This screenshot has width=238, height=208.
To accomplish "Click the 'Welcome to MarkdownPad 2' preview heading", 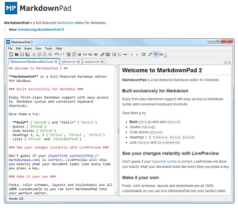I will pos(162,70).
